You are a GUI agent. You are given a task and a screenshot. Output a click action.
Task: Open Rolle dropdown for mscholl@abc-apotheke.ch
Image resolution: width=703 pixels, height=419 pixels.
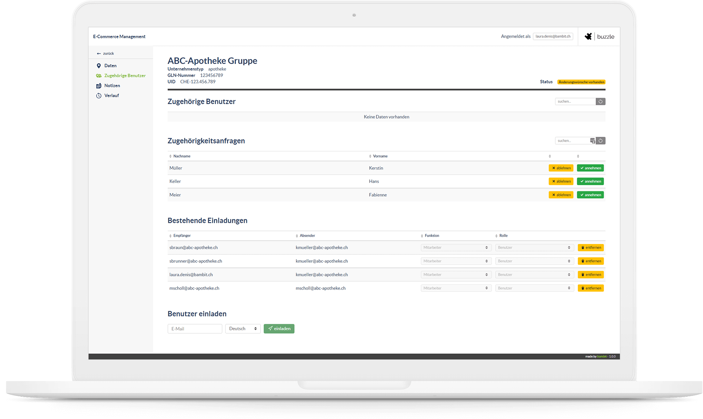pos(534,288)
